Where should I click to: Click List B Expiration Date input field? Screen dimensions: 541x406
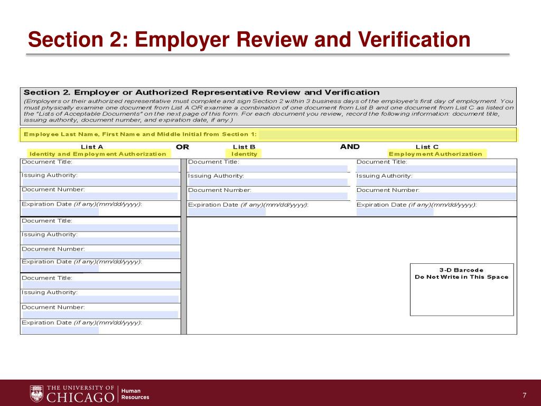[227, 212]
